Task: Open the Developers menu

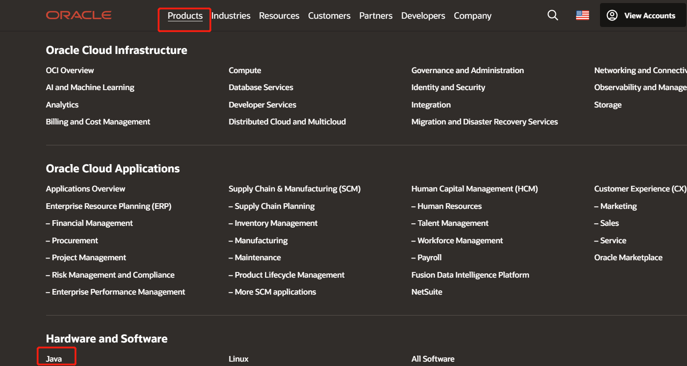Action: point(423,16)
